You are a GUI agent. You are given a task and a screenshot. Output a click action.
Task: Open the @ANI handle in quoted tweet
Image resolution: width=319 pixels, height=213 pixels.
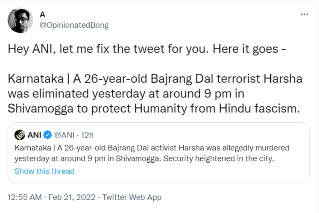pos(65,135)
